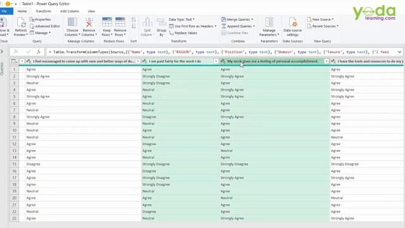The image size is (405, 228).
Task: Switch to the View tab
Action: [x=91, y=11]
